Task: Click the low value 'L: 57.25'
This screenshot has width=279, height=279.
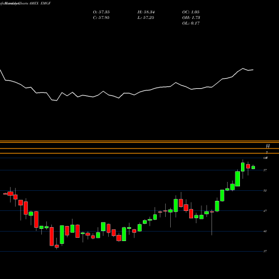Action: coord(146,18)
